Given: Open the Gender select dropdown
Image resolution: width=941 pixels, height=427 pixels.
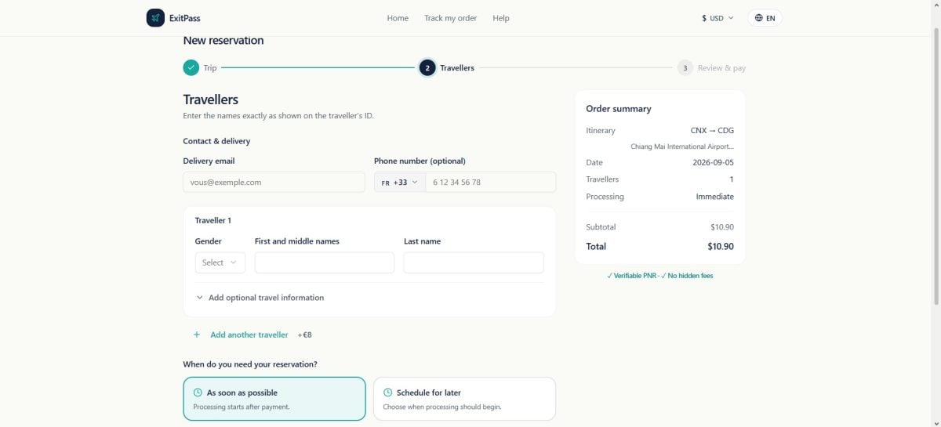Looking at the screenshot, I should coord(220,262).
